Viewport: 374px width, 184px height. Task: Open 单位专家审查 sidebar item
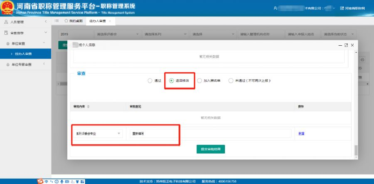pos(25,64)
